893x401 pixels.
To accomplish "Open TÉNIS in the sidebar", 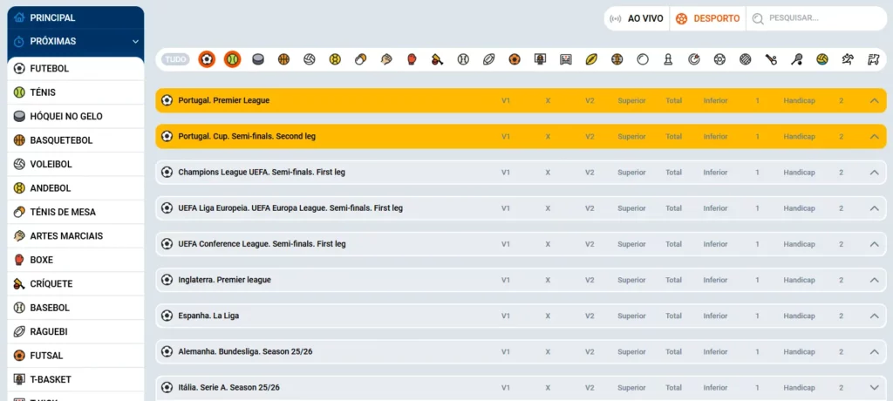I will tap(75, 92).
